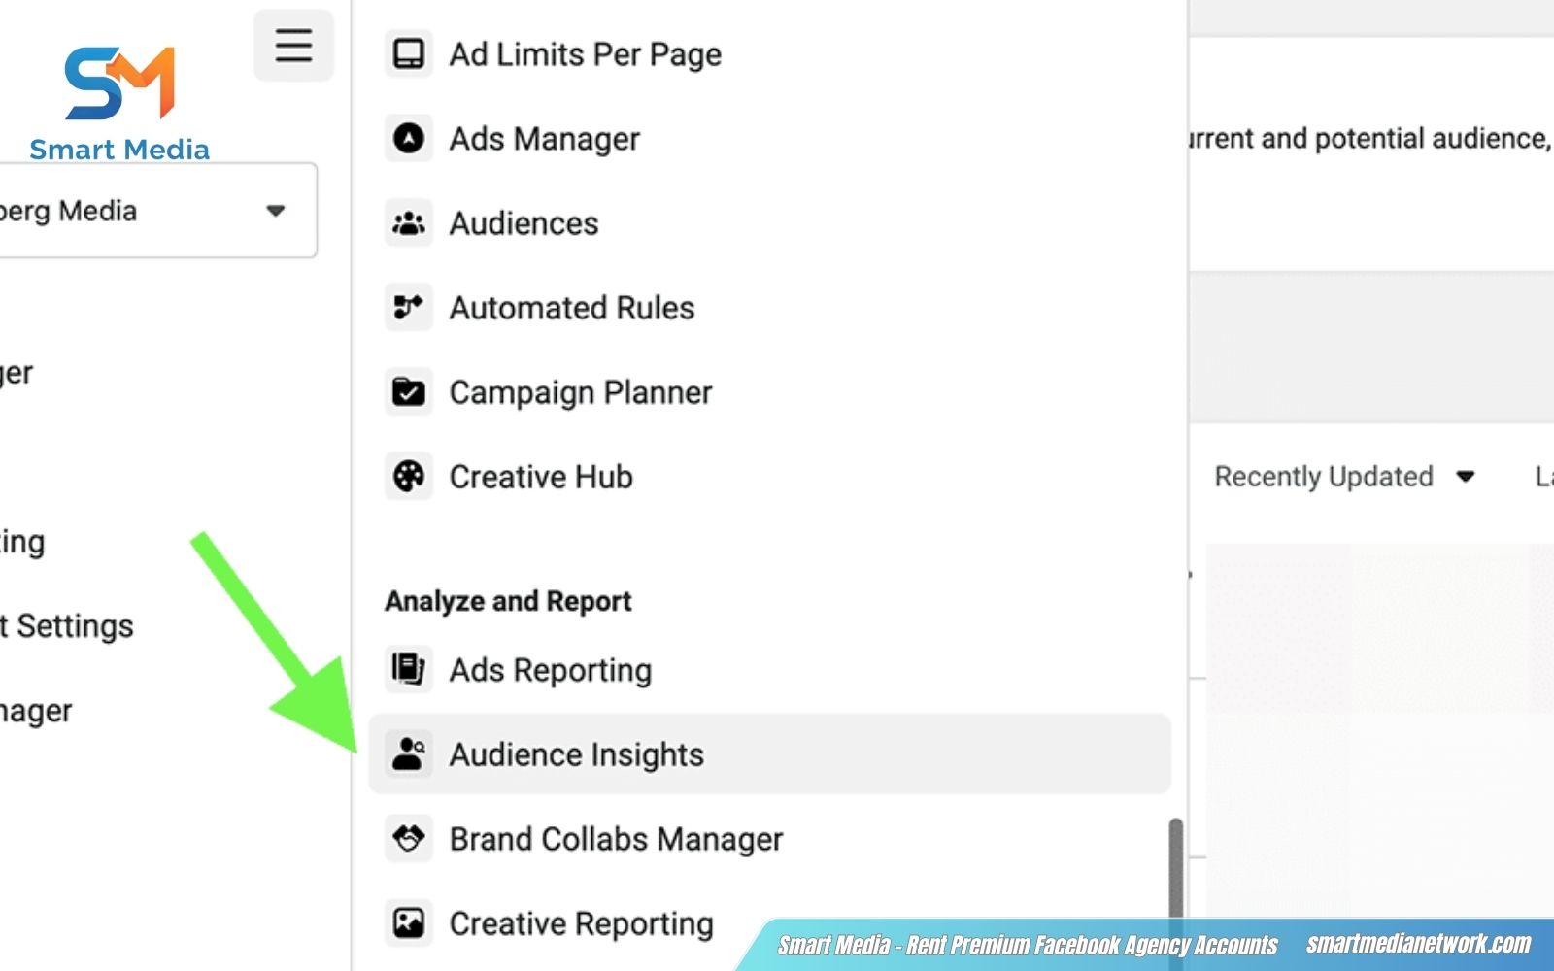
Task: Open Ads Manager from the menu entries
Action: pos(543,139)
